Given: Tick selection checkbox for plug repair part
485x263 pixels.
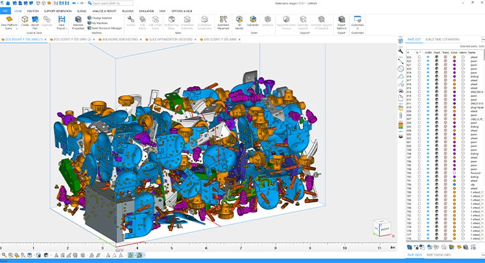Looking at the screenshot, I should [x=419, y=107].
